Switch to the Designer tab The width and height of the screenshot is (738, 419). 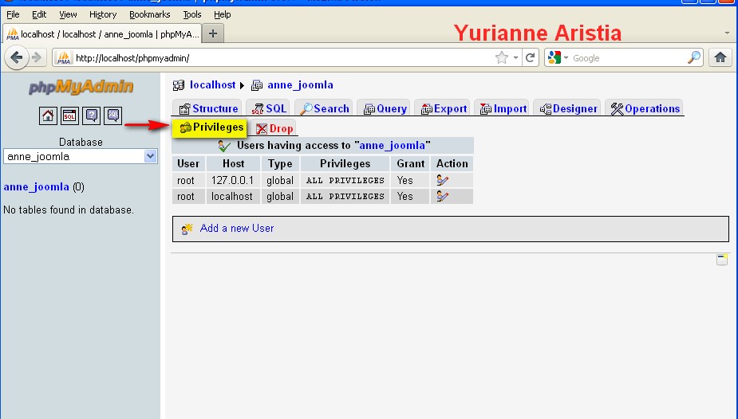tap(567, 108)
